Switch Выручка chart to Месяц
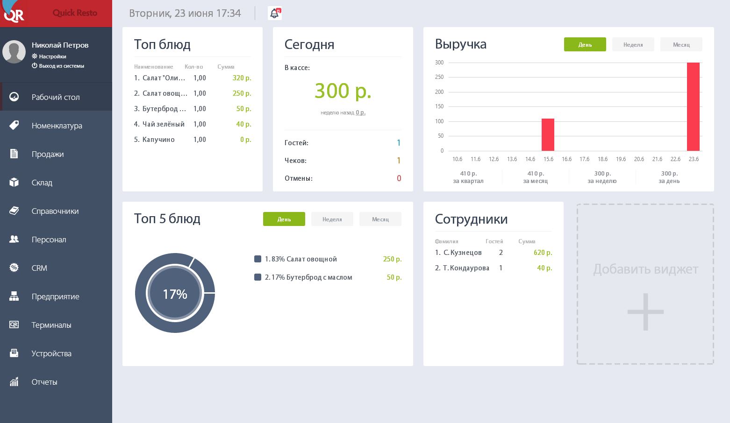 (x=681, y=44)
